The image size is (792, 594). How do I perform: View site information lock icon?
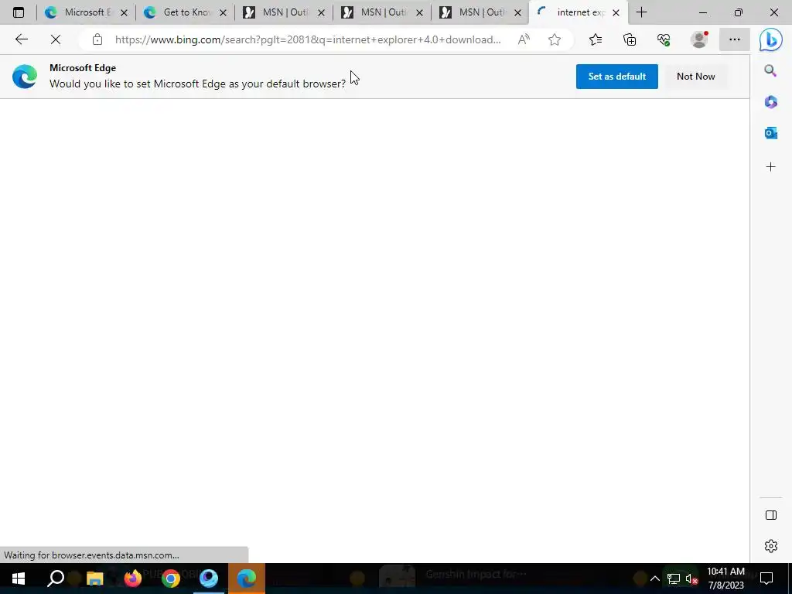tap(97, 39)
